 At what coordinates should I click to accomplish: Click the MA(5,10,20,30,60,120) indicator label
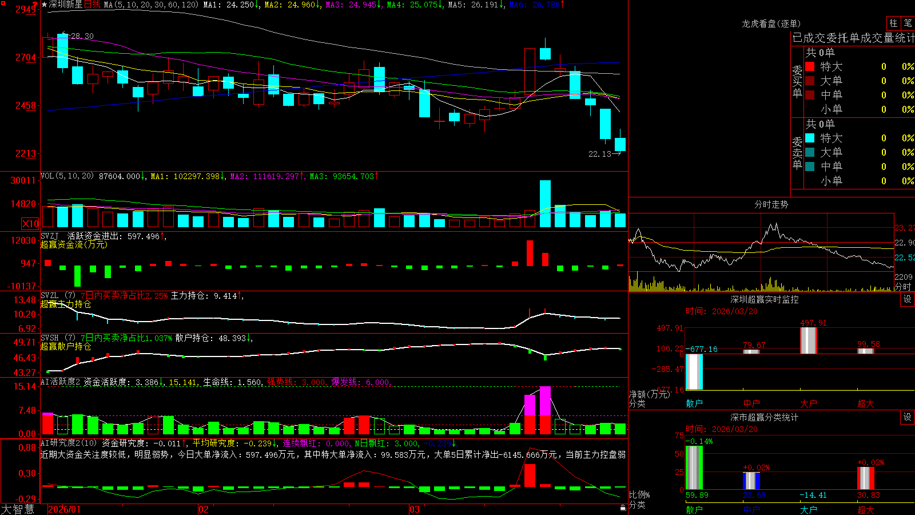tap(151, 5)
